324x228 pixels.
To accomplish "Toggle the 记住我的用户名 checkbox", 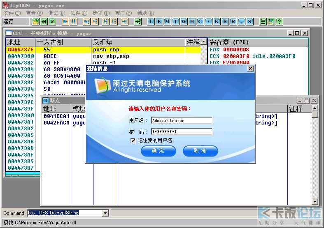I will 133,140.
